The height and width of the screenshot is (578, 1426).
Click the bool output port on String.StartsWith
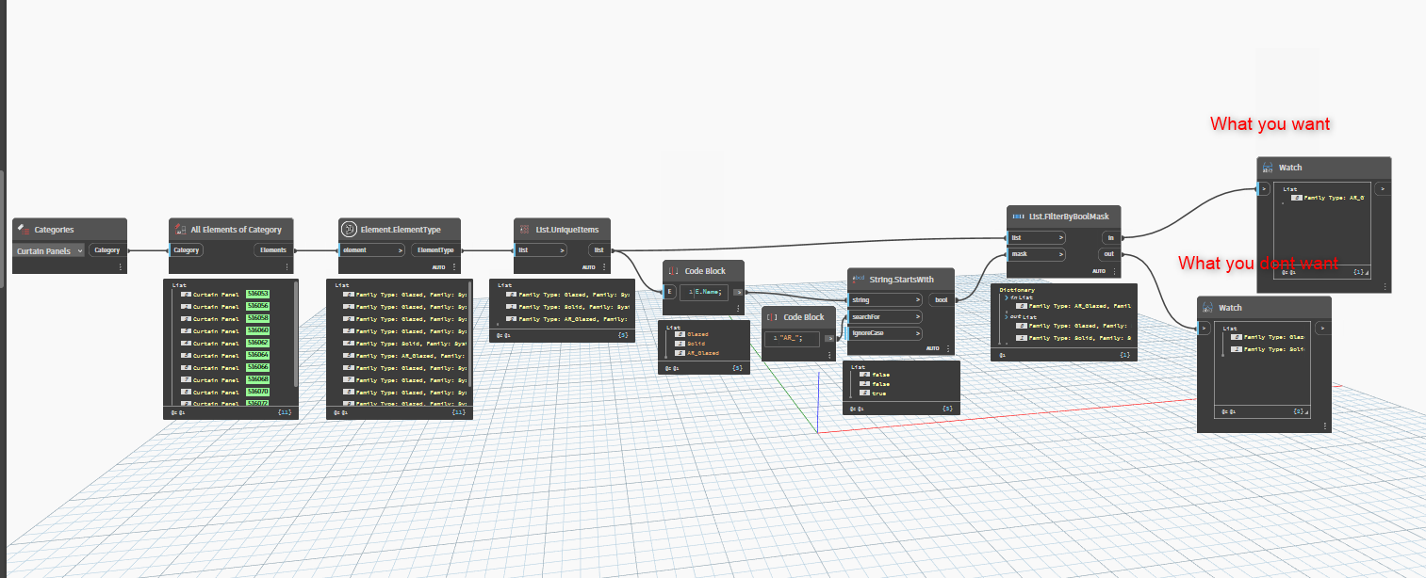942,300
